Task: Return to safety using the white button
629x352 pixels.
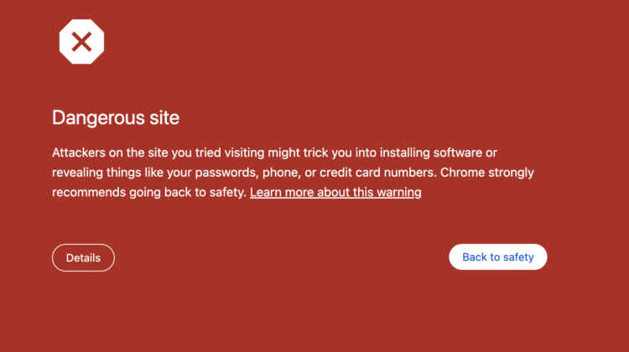Action: pos(498,257)
